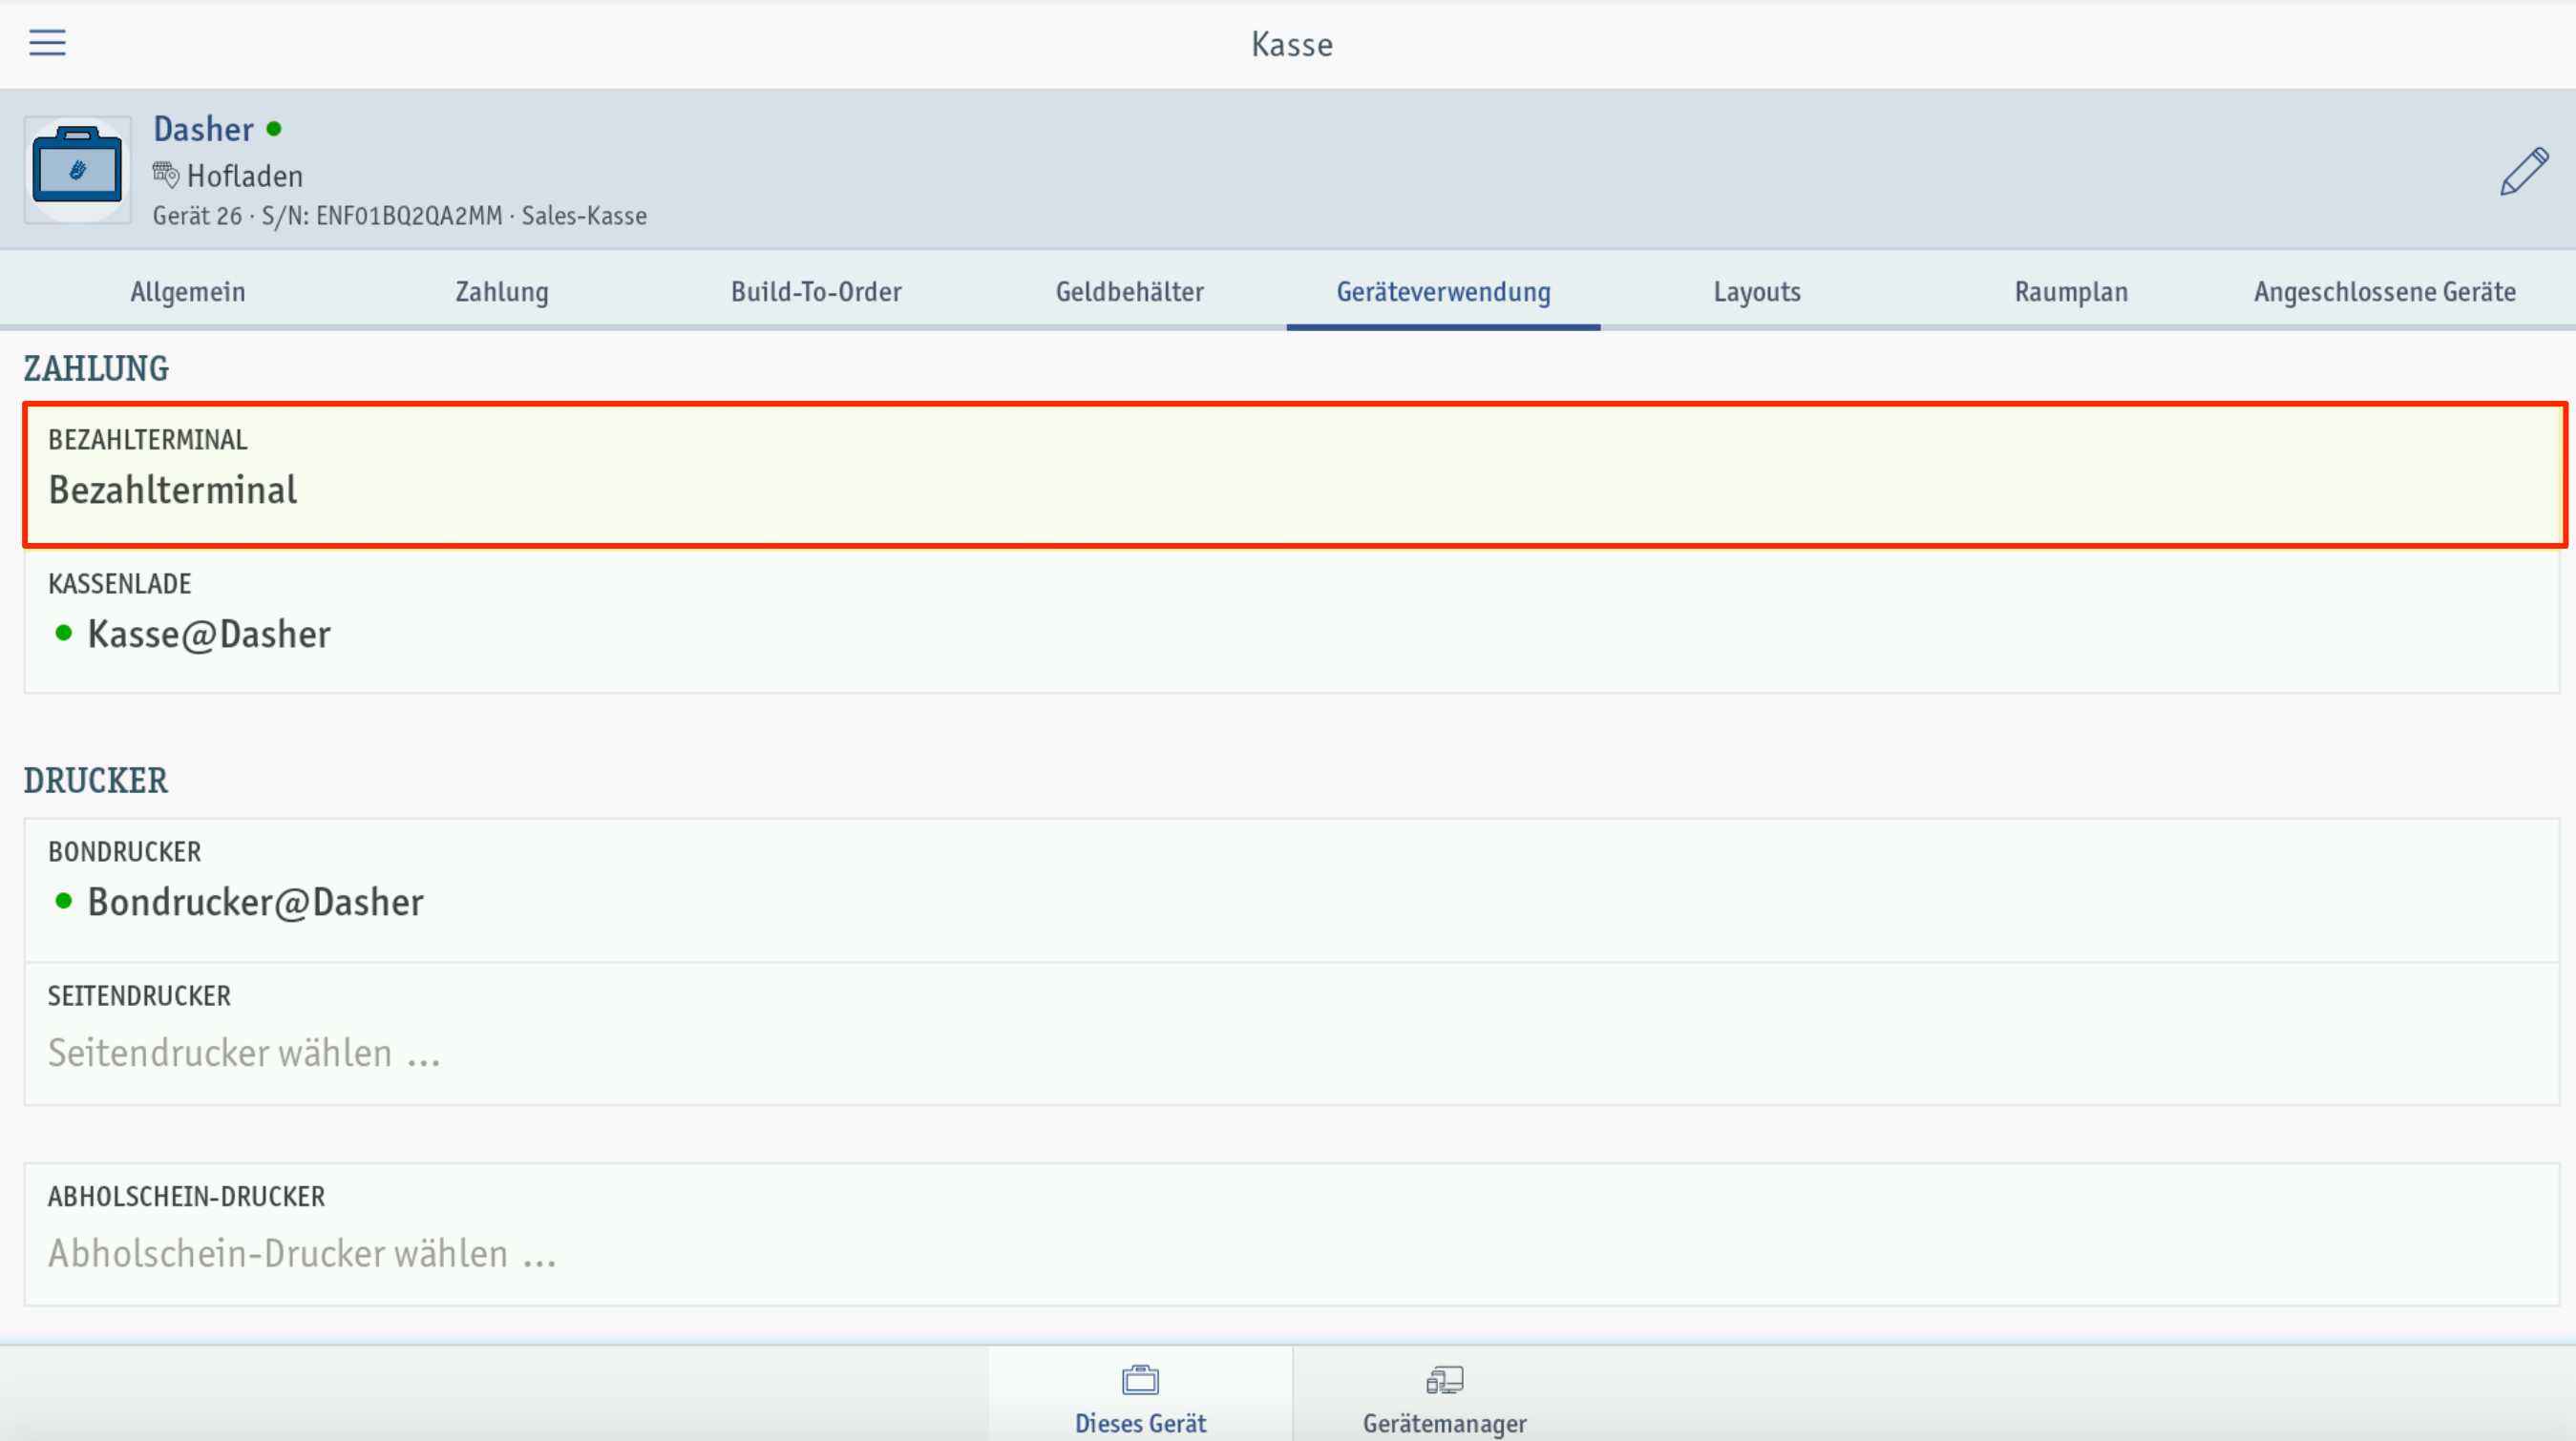Click the green dot next to Bondrucker@Dasher
Screen dimensions: 2576x1441
[64, 902]
